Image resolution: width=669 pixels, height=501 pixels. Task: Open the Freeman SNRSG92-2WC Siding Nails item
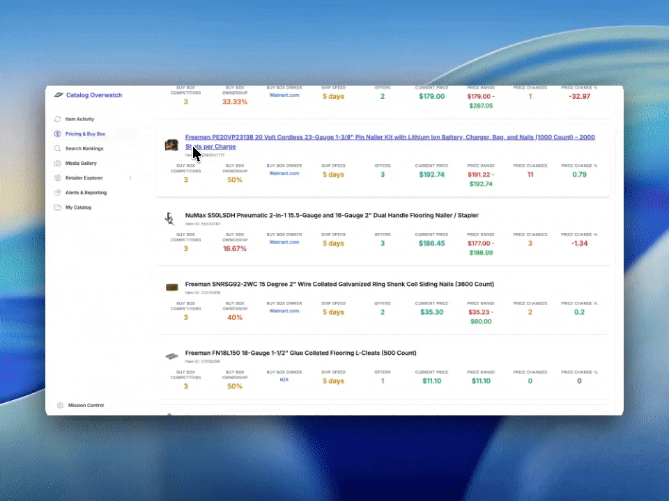coord(339,284)
